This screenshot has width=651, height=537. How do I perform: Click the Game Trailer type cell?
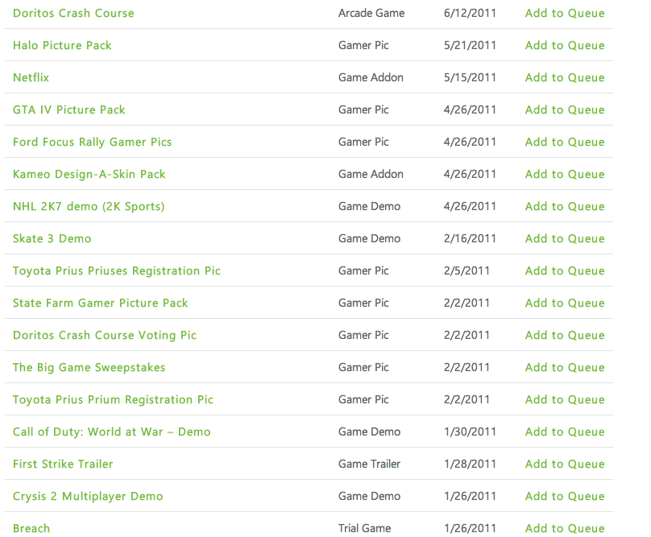(369, 464)
